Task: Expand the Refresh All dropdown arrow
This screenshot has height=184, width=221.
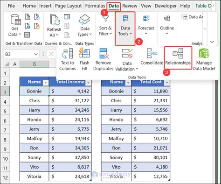Action: click(x=57, y=35)
